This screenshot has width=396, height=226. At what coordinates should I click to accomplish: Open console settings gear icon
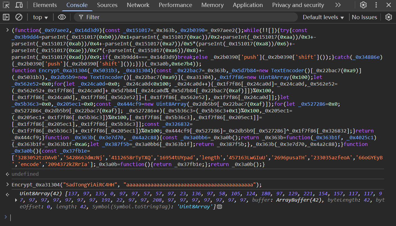pos(388,17)
